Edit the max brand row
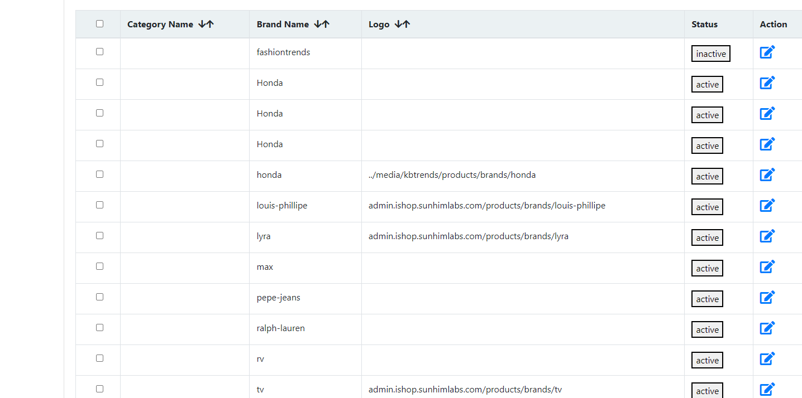Viewport: 802px width, 398px height. click(x=767, y=267)
